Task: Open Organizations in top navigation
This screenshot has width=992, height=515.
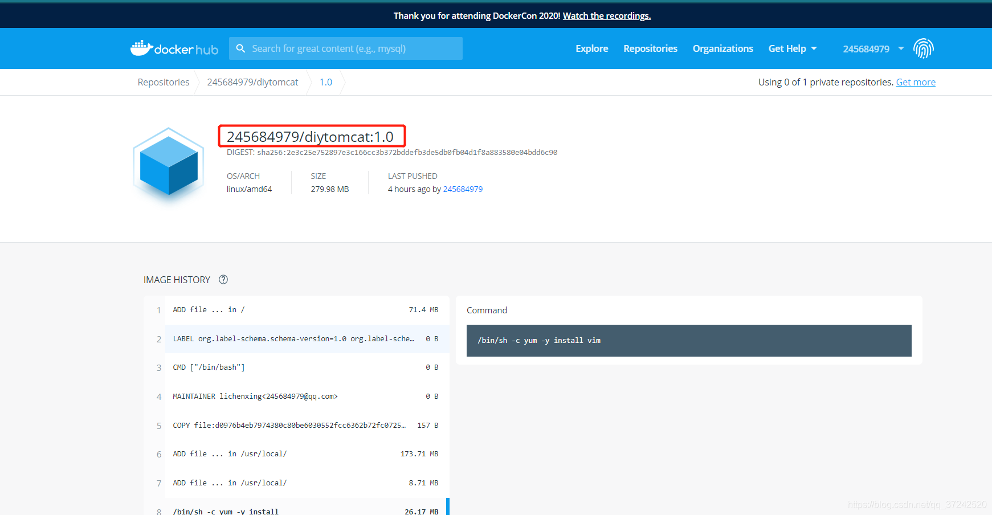Action: (x=722, y=48)
